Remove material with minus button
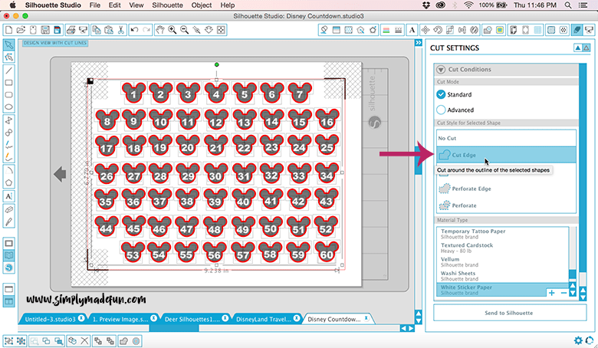Screen dimensions: 598x348 click(563, 293)
